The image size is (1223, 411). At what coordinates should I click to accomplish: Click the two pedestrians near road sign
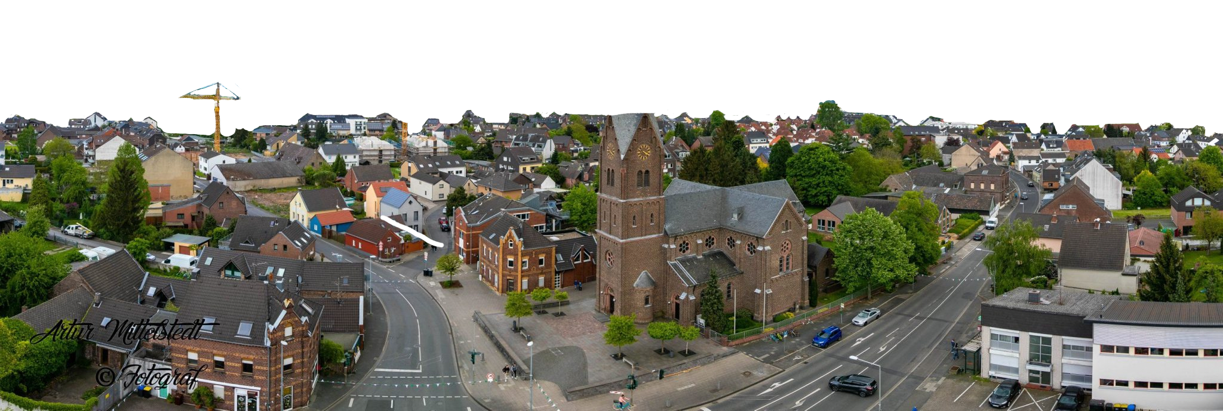(x=509, y=372)
